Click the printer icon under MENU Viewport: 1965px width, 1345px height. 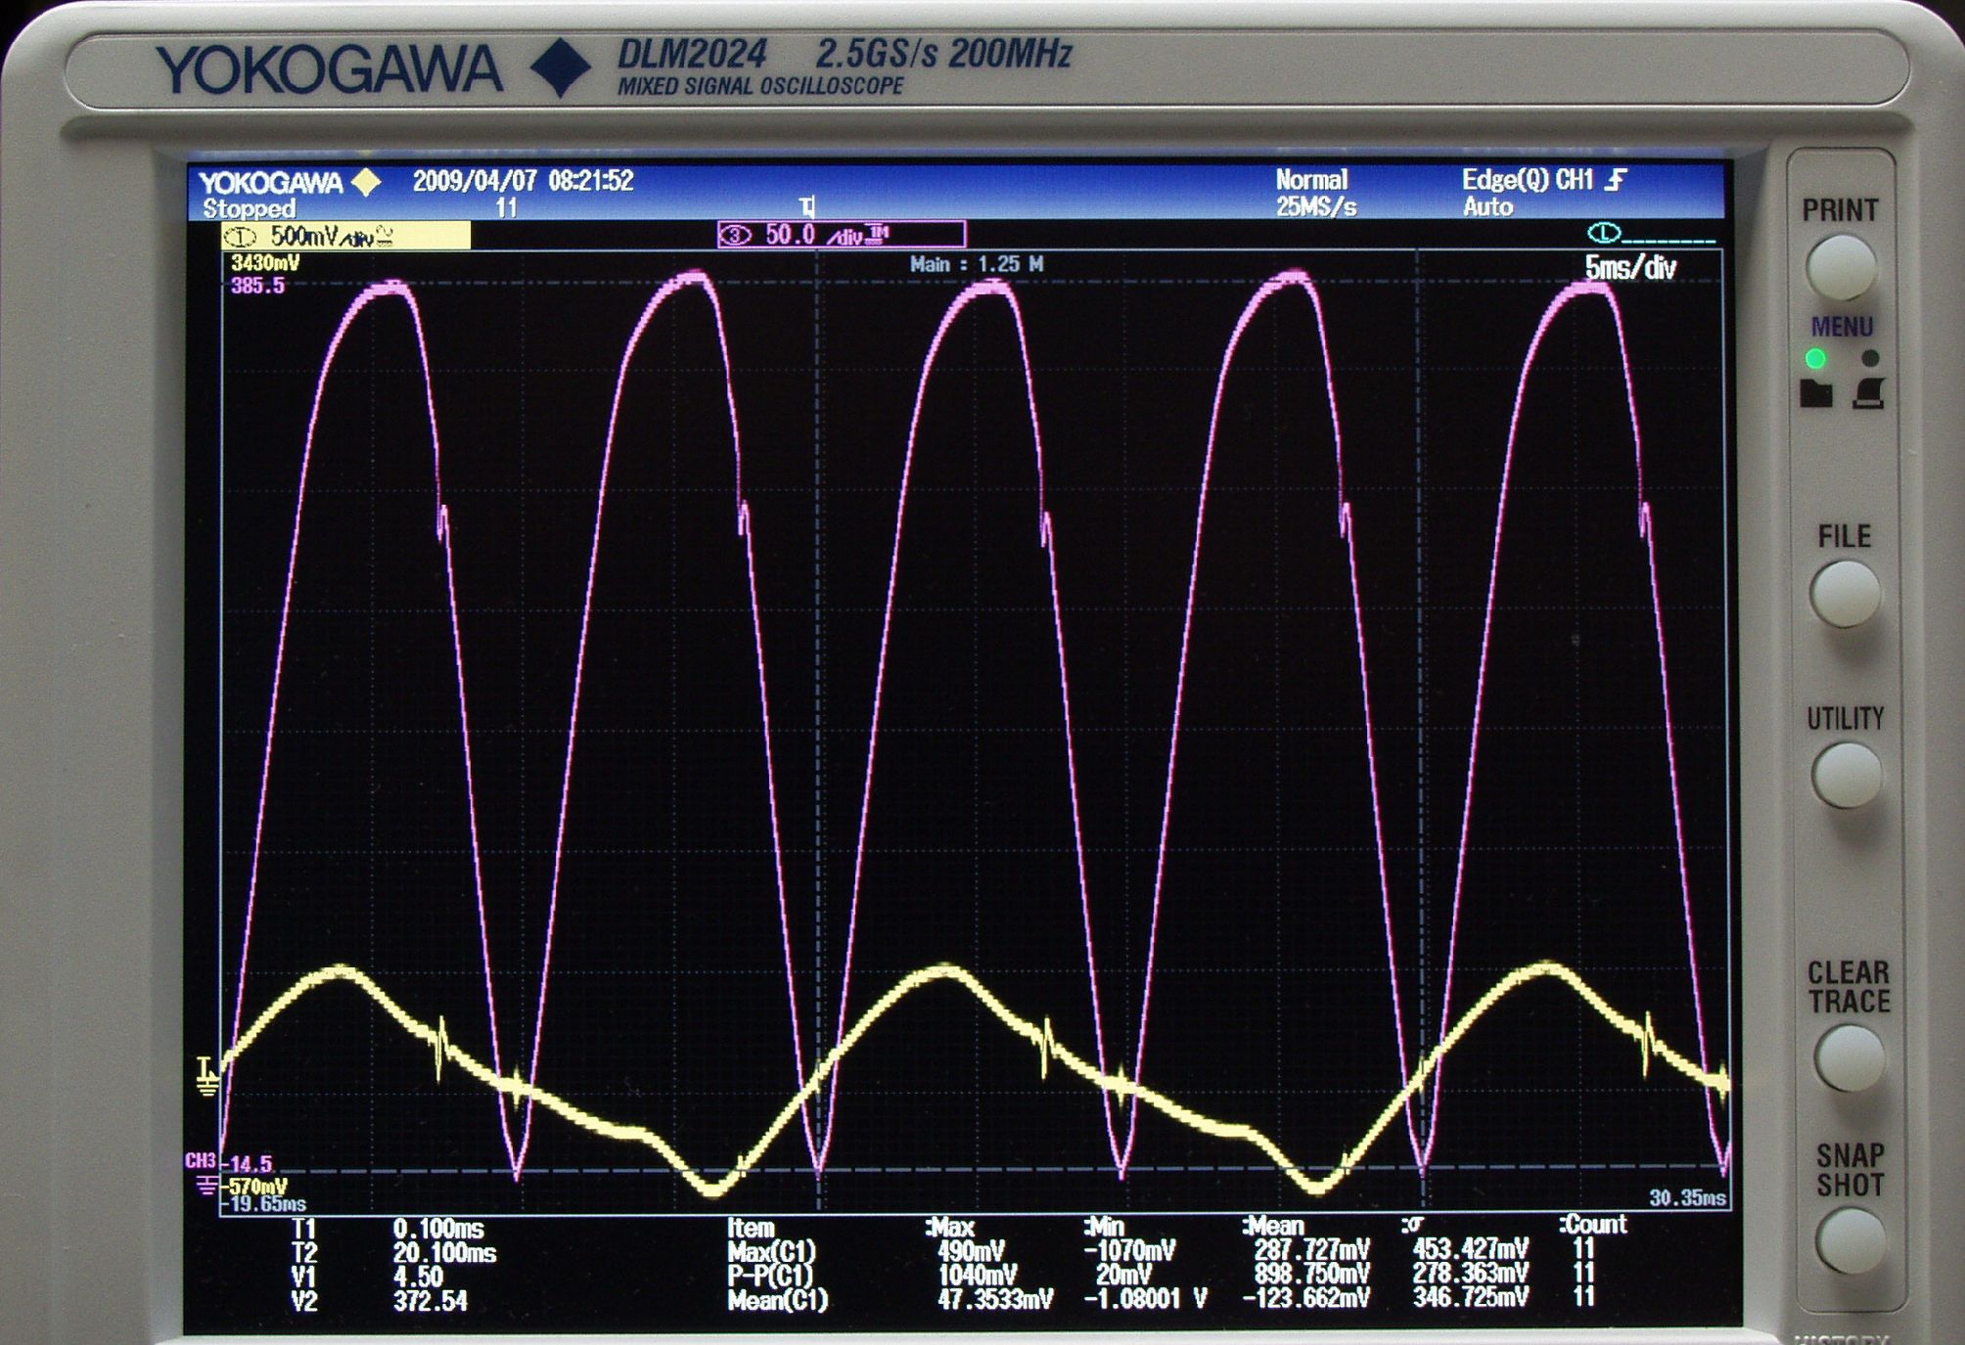[x=1868, y=393]
